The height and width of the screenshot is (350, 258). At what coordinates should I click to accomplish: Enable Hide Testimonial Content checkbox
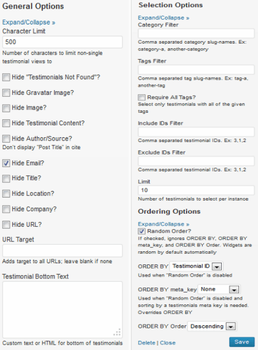pyautogui.click(x=6, y=123)
